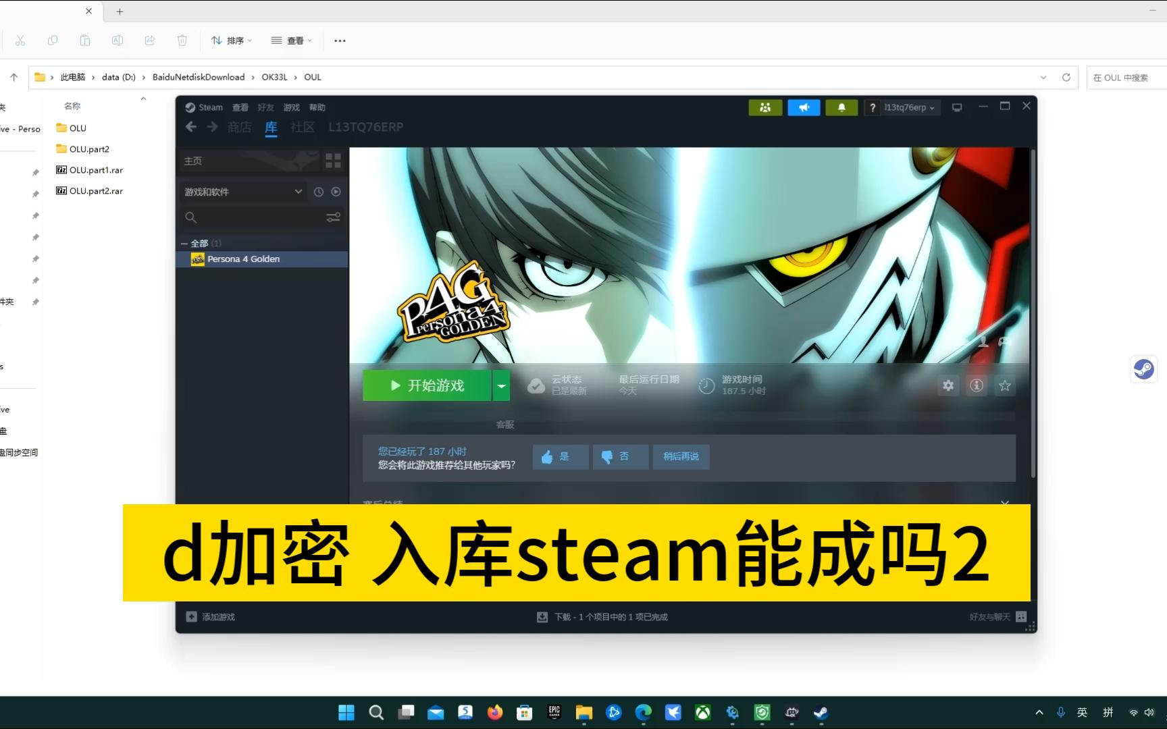Open address bar history dropdown in Explorer
The height and width of the screenshot is (729, 1167).
click(1043, 78)
